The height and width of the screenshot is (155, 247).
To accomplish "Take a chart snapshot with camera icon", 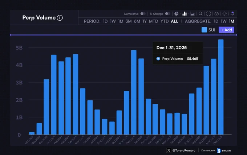I will click(x=216, y=14).
